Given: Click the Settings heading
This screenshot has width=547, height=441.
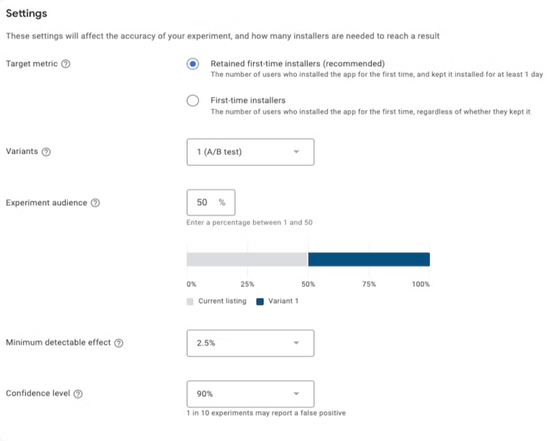Looking at the screenshot, I should click(26, 13).
